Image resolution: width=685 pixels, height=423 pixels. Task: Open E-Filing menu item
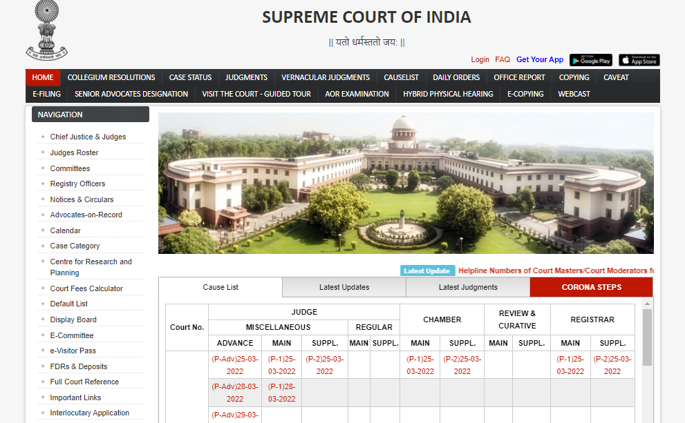coord(47,95)
